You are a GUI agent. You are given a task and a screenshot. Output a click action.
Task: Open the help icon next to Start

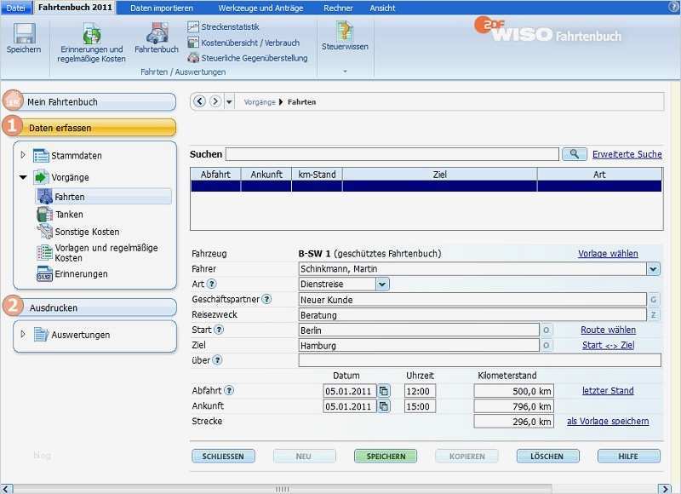pos(219,330)
